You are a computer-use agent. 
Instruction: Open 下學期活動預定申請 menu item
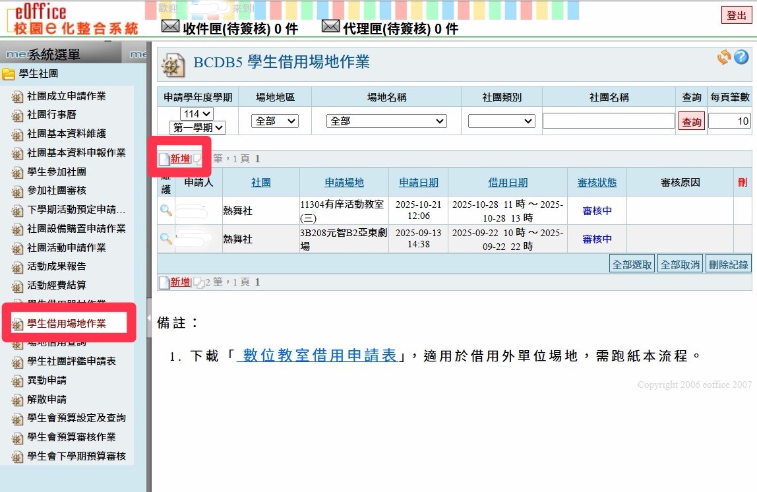pyautogui.click(x=76, y=210)
